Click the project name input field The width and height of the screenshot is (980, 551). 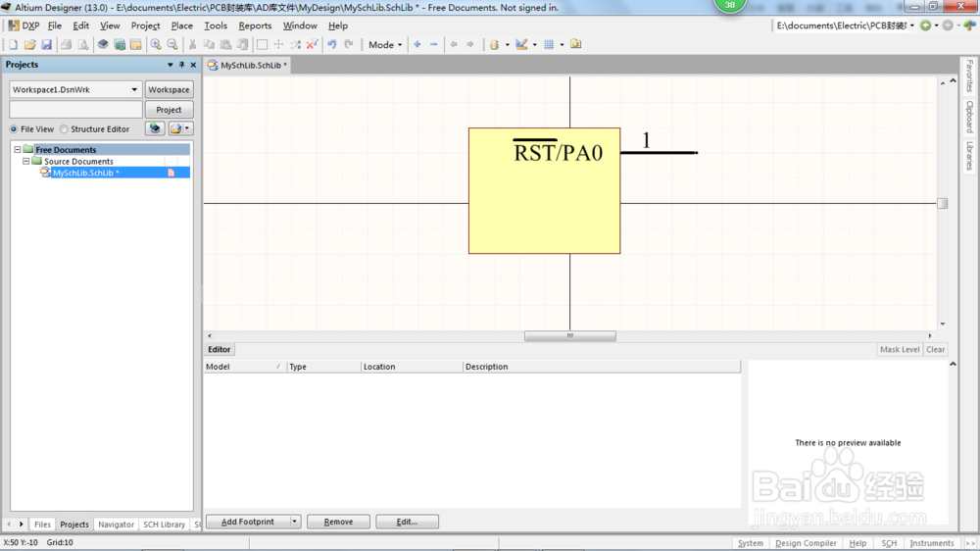(75, 110)
